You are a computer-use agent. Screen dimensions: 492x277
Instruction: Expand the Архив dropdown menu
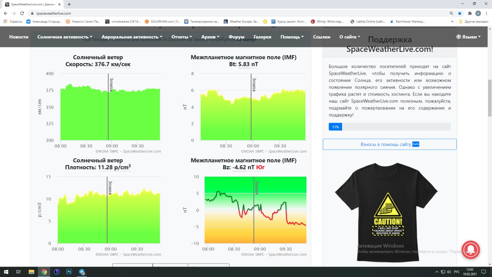[210, 37]
